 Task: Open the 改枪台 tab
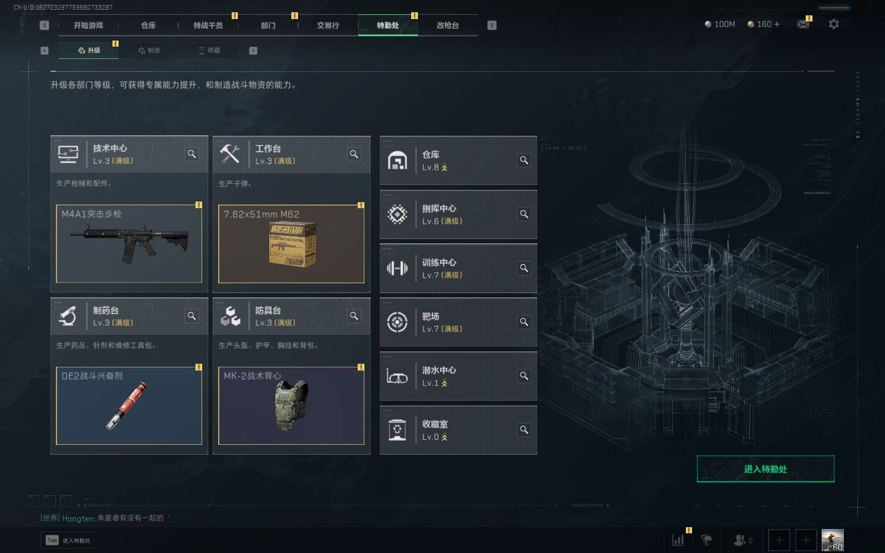pos(447,25)
